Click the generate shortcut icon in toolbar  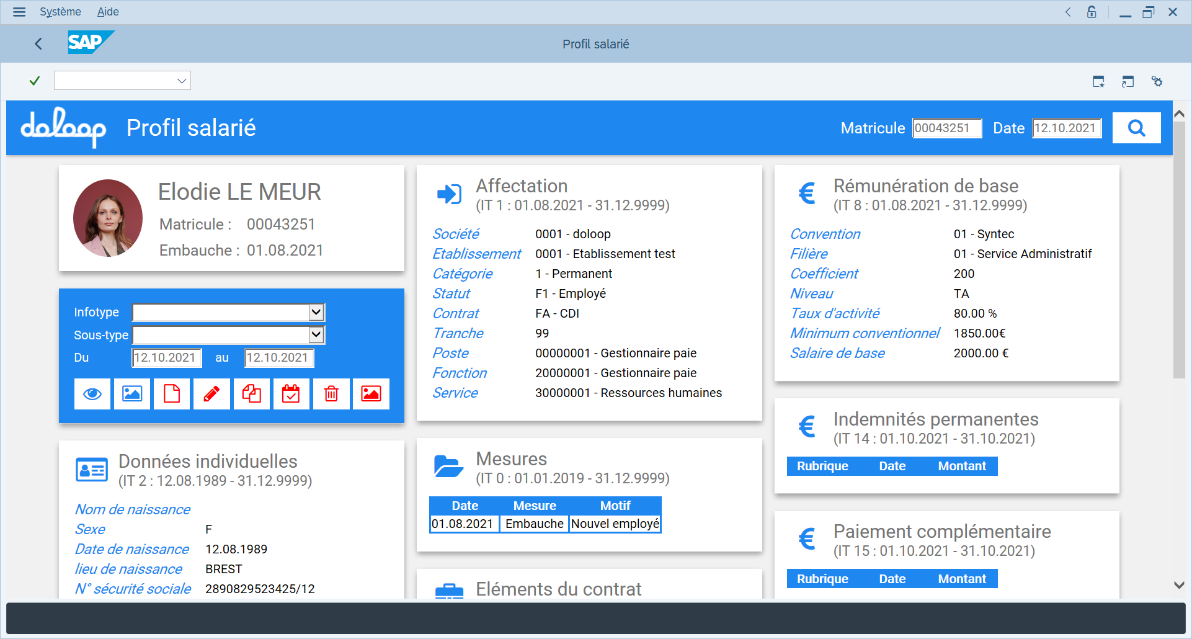[x=1128, y=81]
